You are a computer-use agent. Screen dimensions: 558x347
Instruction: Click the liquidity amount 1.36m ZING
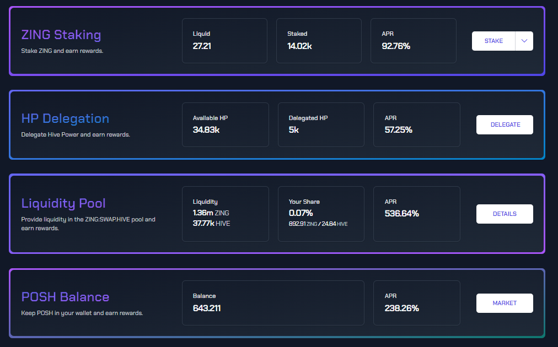211,213
